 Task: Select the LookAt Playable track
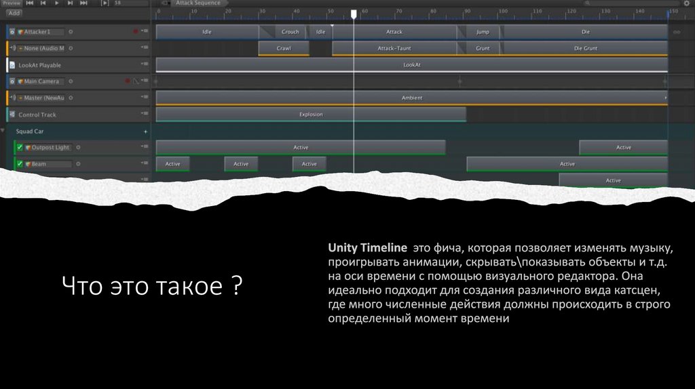coord(78,65)
